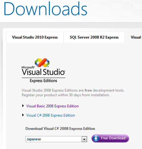Open the Japanese language dropdown arrow

click(x=84, y=139)
